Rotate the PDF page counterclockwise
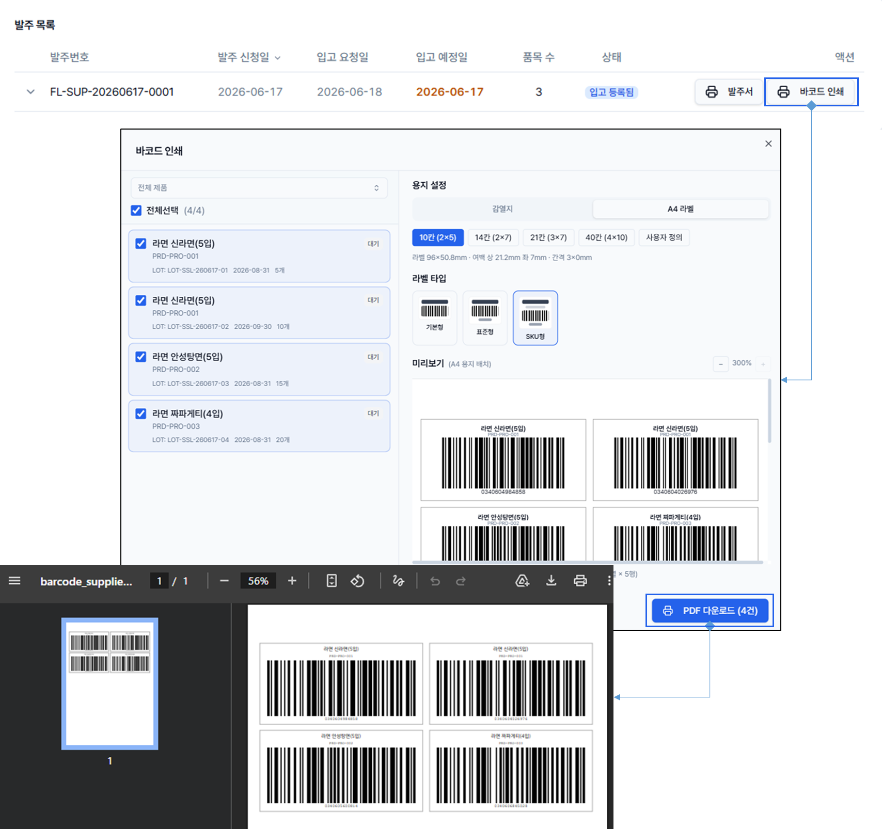Viewport: 882px width, 829px height. tap(357, 581)
